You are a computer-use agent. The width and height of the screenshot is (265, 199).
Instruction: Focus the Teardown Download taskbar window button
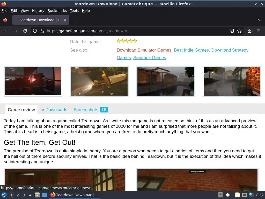[x=74, y=195]
